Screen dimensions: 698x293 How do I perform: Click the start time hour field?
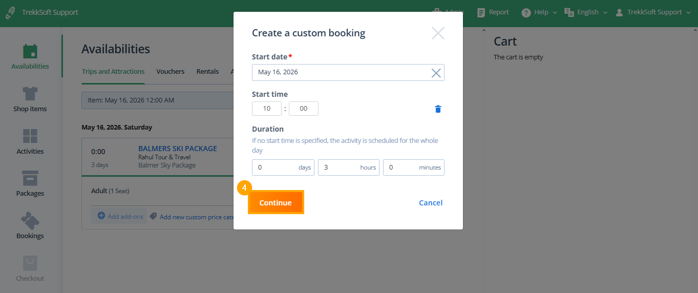267,109
